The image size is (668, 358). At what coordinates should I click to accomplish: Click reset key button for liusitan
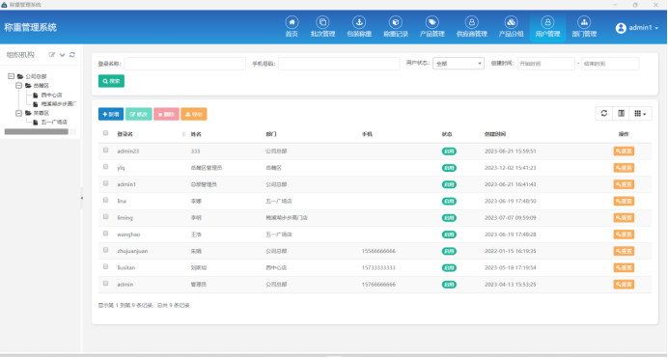click(624, 267)
